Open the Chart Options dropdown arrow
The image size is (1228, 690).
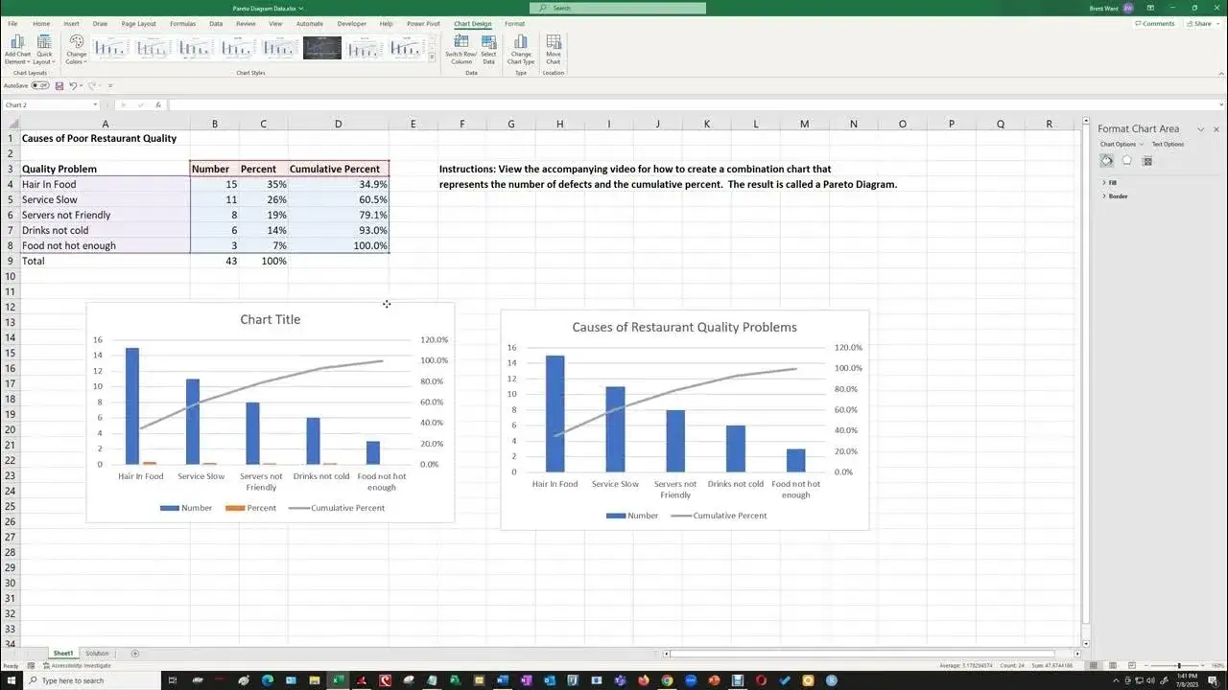[x=1142, y=144]
